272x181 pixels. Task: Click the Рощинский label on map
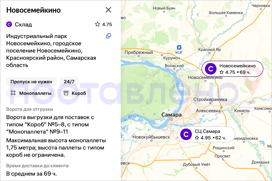[x=224, y=148]
